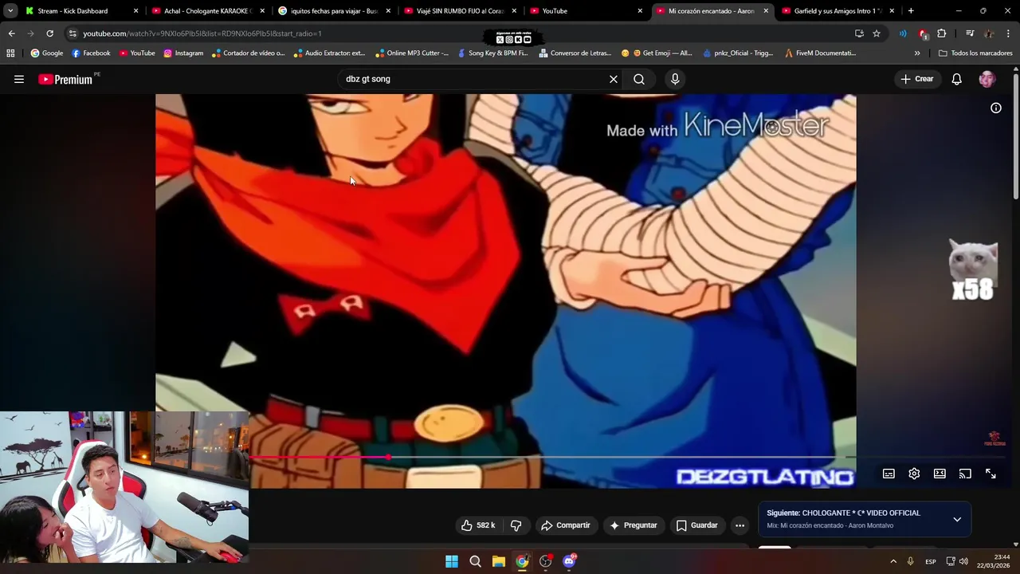1020x574 pixels.
Task: Open install app icon in address bar
Action: tap(859, 33)
